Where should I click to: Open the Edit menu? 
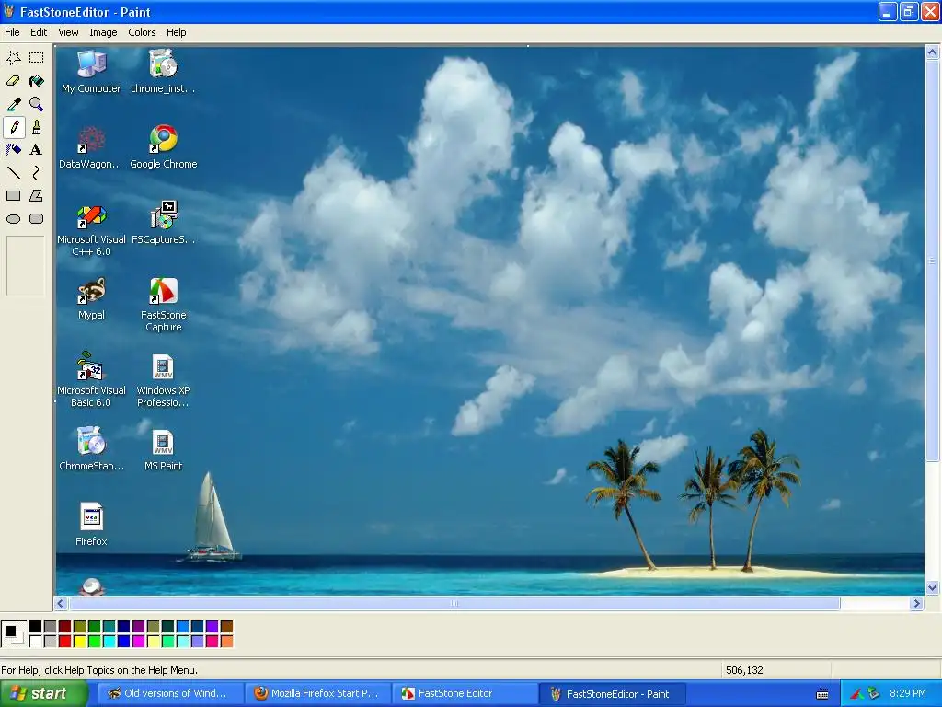[39, 32]
